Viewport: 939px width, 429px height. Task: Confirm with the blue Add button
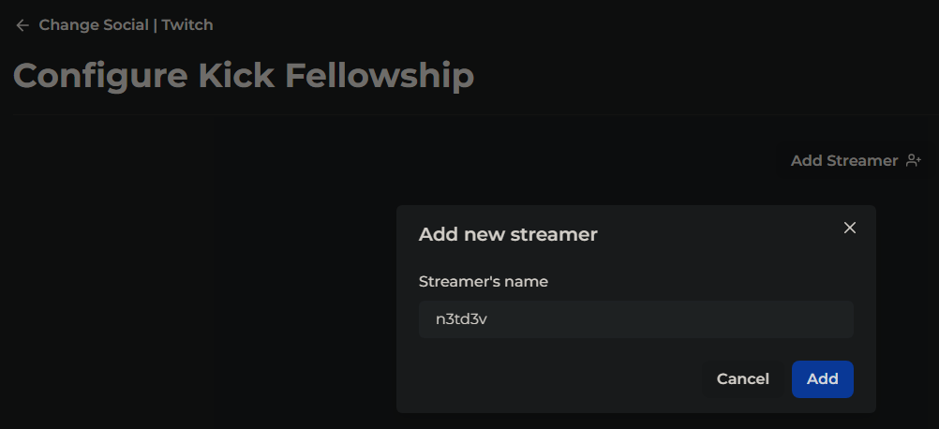click(x=822, y=378)
